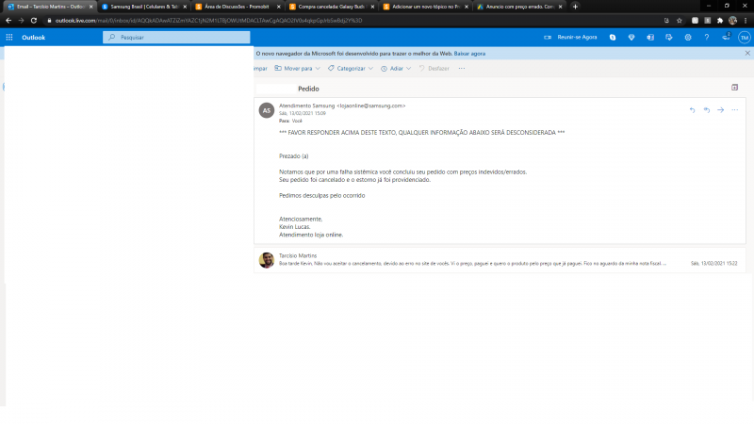
Task: Go back in the browser
Action: [x=8, y=21]
